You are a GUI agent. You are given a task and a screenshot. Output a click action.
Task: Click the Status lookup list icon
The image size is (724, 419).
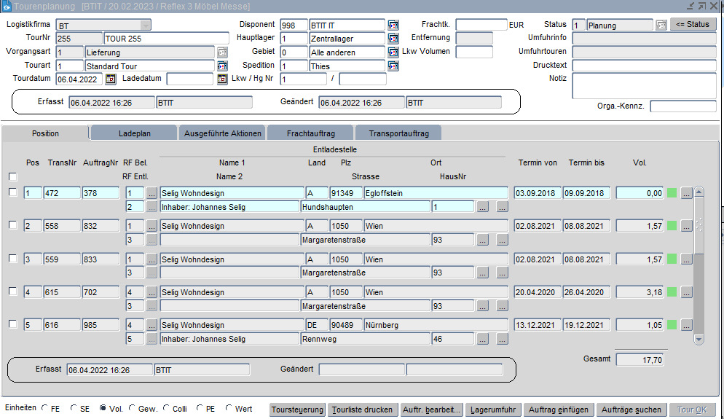(x=661, y=26)
